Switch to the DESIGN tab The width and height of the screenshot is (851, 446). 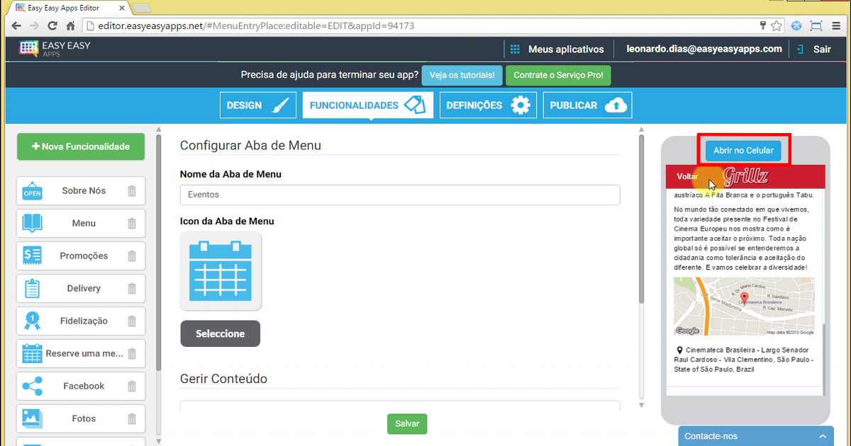257,105
